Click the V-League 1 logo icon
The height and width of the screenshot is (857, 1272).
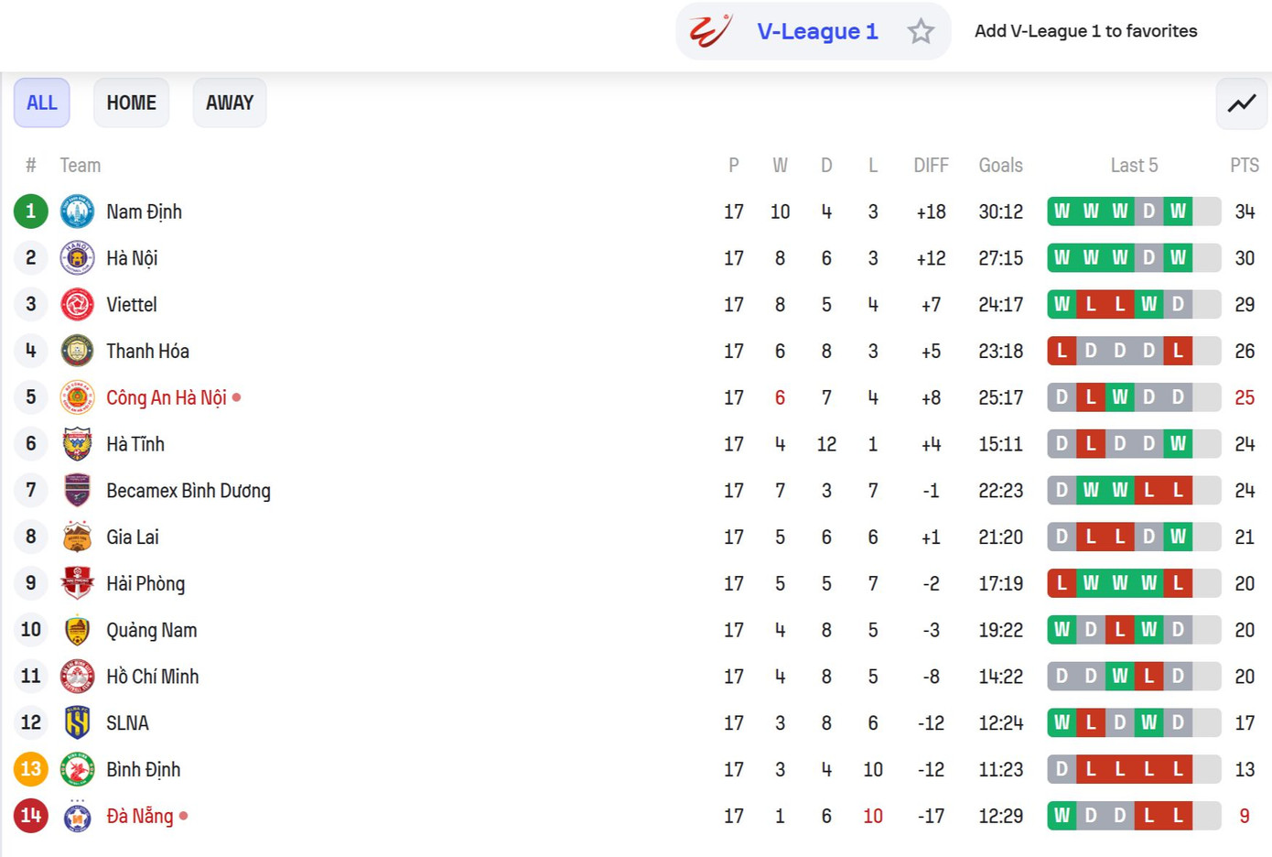[x=710, y=31]
